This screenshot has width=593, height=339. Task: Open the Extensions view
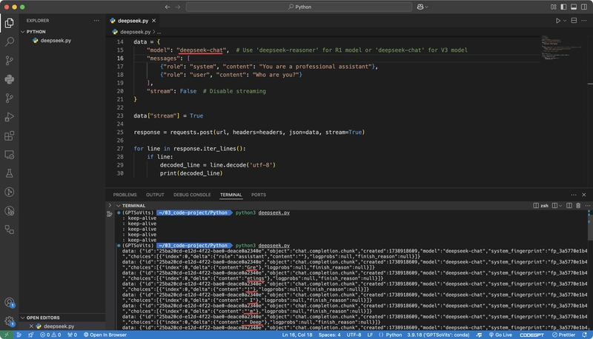9,136
